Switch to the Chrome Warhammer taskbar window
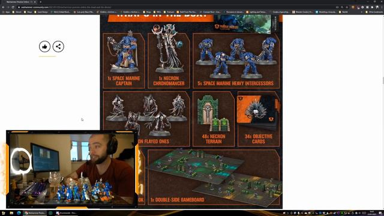The image size is (384, 216). [34, 213]
